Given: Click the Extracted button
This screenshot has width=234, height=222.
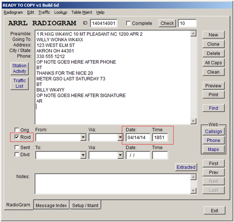Looking at the screenshot, I should (186, 167).
